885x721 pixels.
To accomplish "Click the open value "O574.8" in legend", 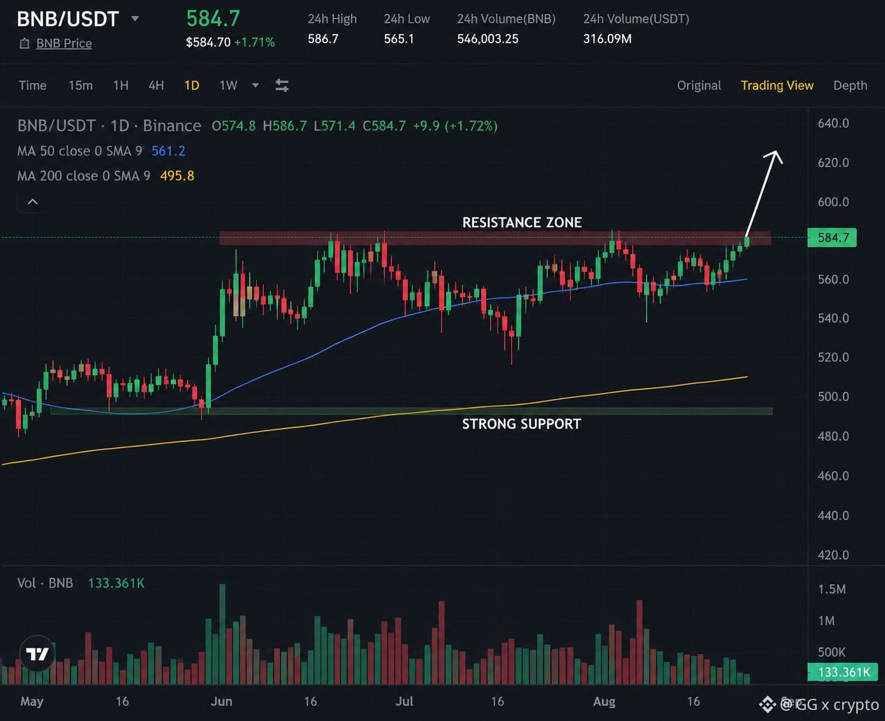I will click(x=234, y=126).
